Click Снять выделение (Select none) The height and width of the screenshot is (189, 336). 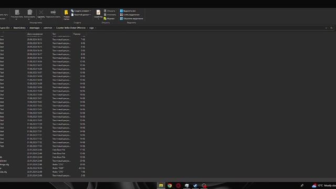click(x=130, y=15)
